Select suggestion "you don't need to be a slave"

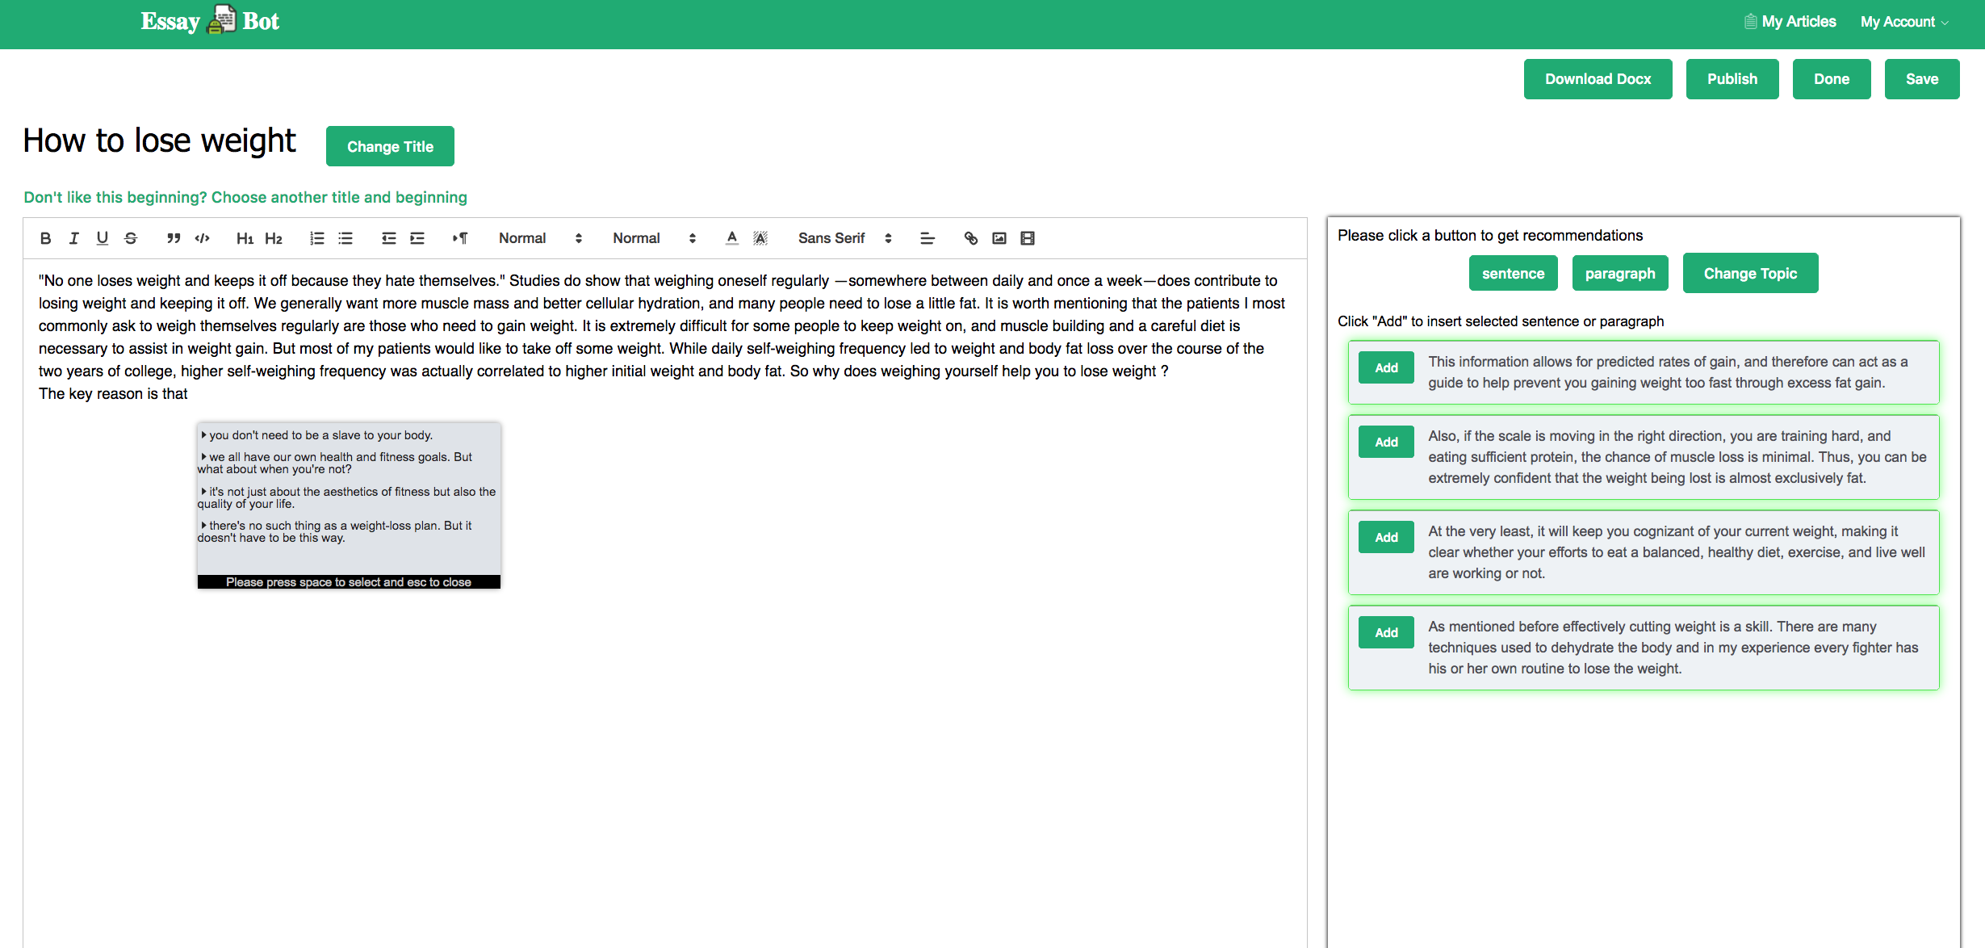[320, 435]
